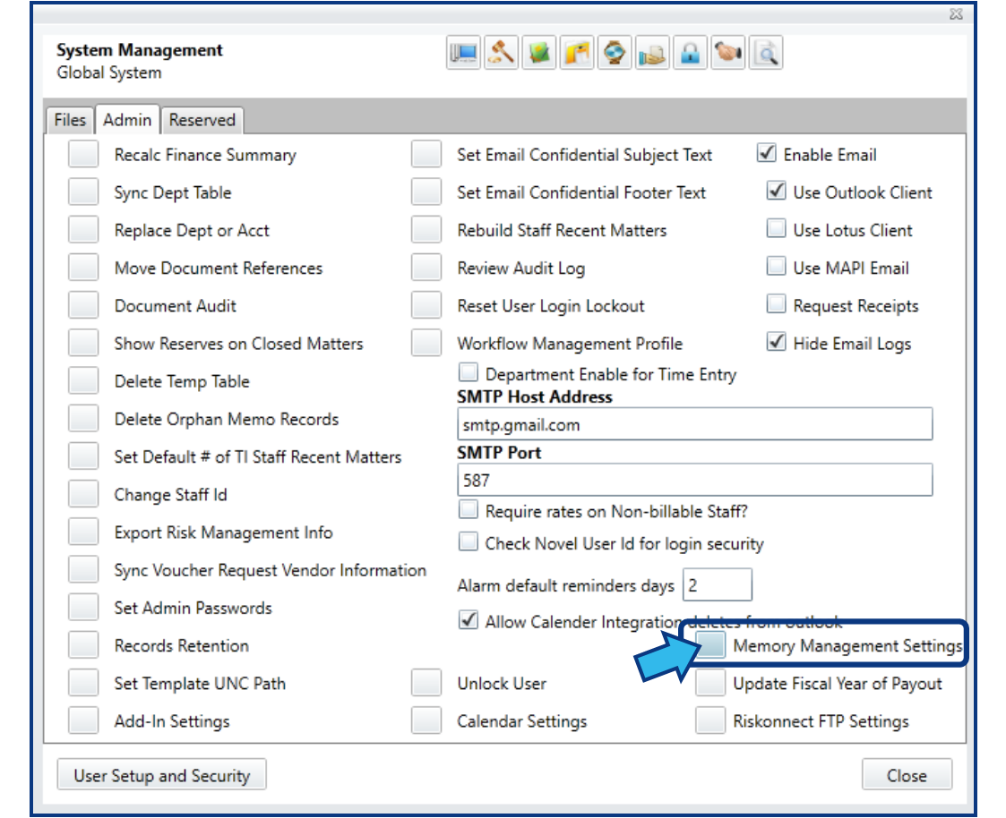The image size is (1006, 818).
Task: Click the SMTP Host Address field
Action: tap(694, 424)
